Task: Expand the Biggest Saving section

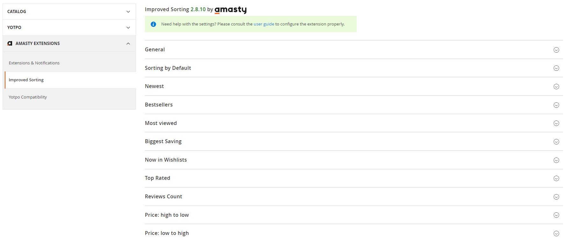Action: pos(163,142)
